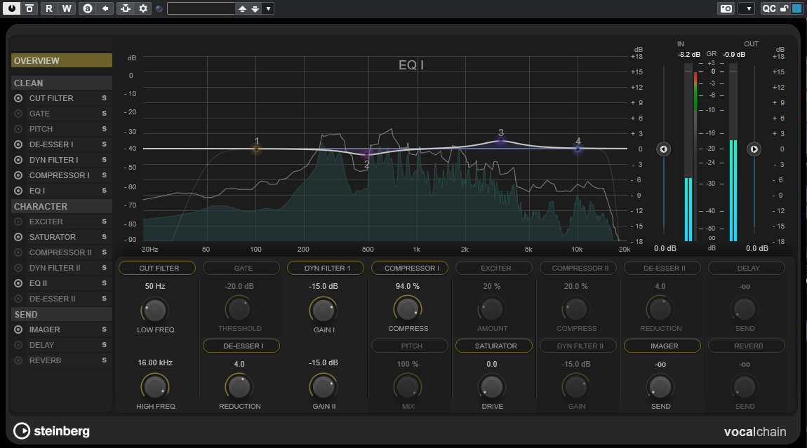Click the input gain slider handle
The height and width of the screenshot is (448, 807).
(x=663, y=149)
